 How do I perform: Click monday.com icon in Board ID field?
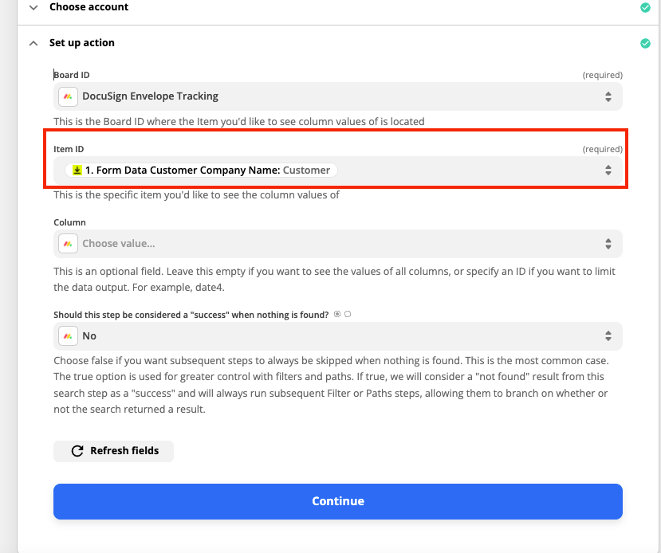68,96
